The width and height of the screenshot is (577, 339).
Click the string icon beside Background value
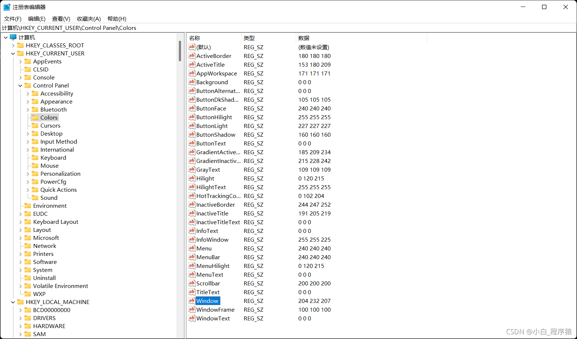tap(192, 82)
